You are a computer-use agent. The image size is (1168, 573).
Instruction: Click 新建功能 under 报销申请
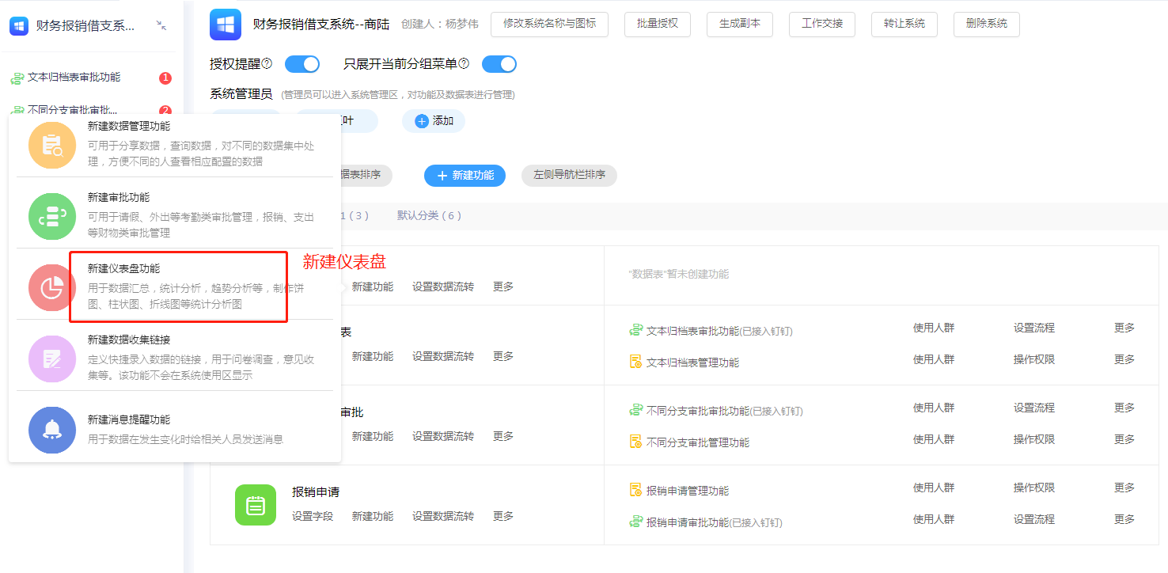point(373,516)
